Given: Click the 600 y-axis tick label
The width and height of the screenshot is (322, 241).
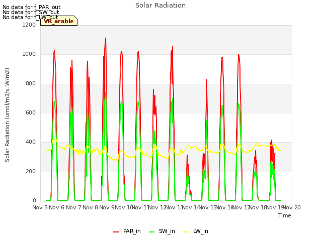Looking at the screenshot, I should 31,112.
